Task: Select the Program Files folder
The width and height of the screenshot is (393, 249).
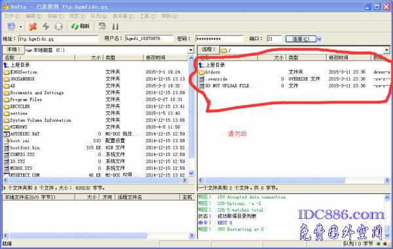Action: point(26,100)
